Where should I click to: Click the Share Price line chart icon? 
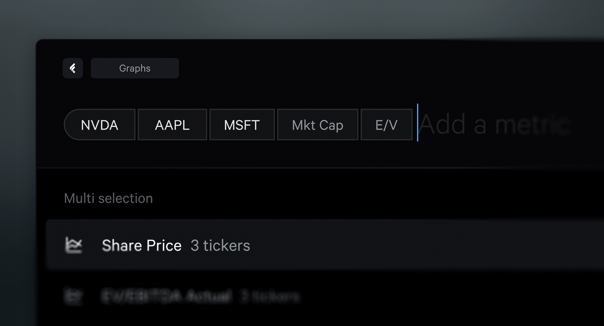coord(74,245)
